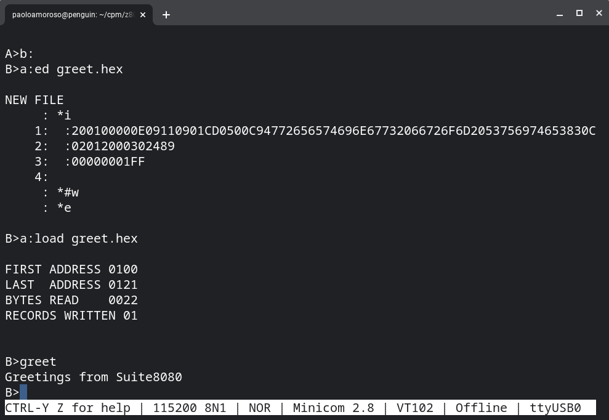Close the paoloamoroso@penguin tab
Screen dimensions: 609x420
(x=143, y=15)
